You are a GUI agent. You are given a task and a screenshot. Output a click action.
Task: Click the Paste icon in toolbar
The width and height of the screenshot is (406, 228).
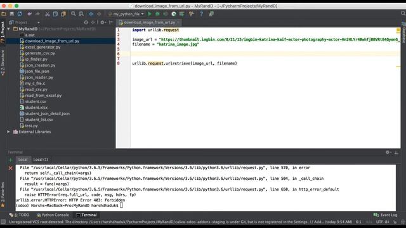(x=63, y=14)
